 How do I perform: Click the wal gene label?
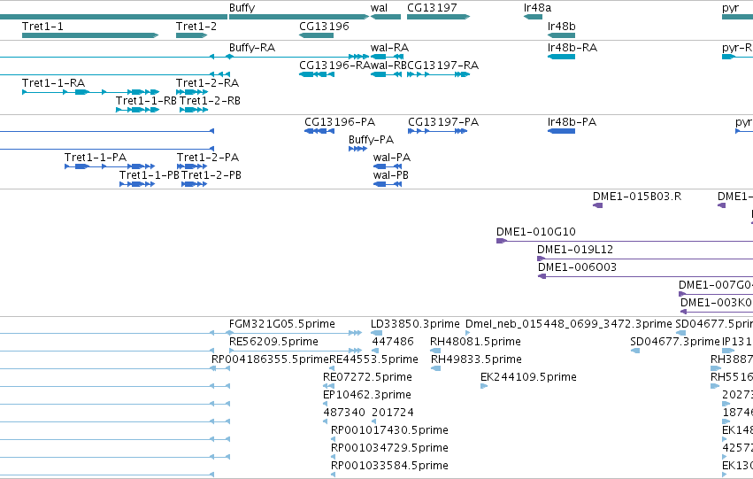(379, 8)
